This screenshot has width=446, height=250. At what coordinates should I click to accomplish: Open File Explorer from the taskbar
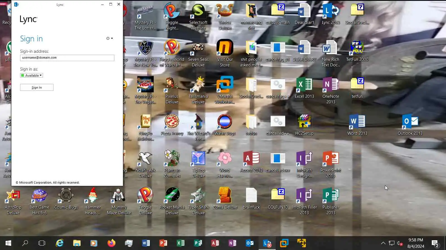coord(77,243)
